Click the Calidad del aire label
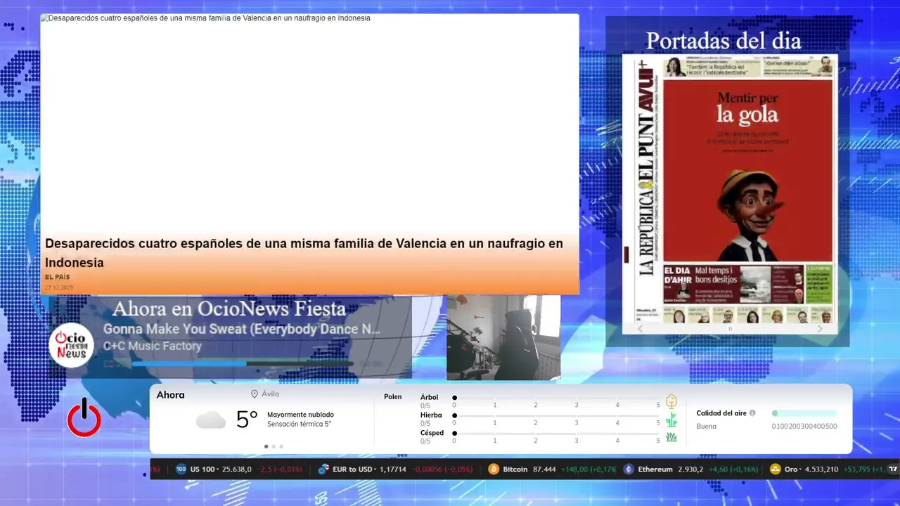The width and height of the screenshot is (900, 506). pos(721,413)
